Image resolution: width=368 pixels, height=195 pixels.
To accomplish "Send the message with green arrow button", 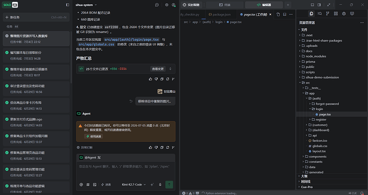I will point(169,184).
